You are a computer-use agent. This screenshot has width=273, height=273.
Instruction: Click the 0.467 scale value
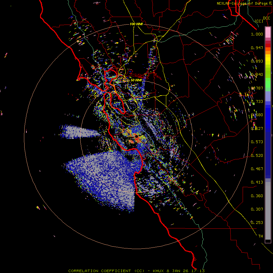pyautogui.click(x=257, y=169)
